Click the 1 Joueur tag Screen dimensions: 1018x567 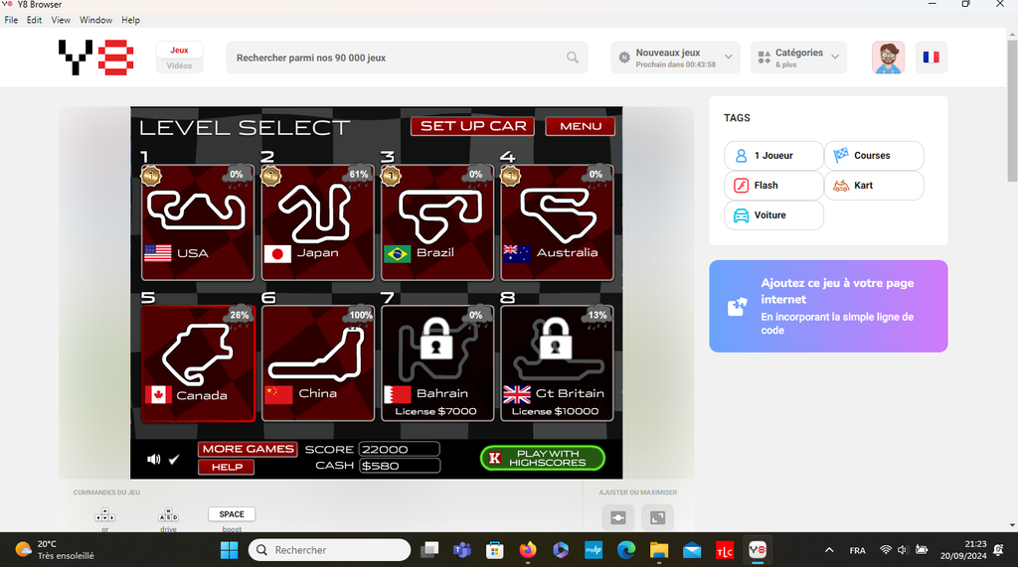click(773, 156)
